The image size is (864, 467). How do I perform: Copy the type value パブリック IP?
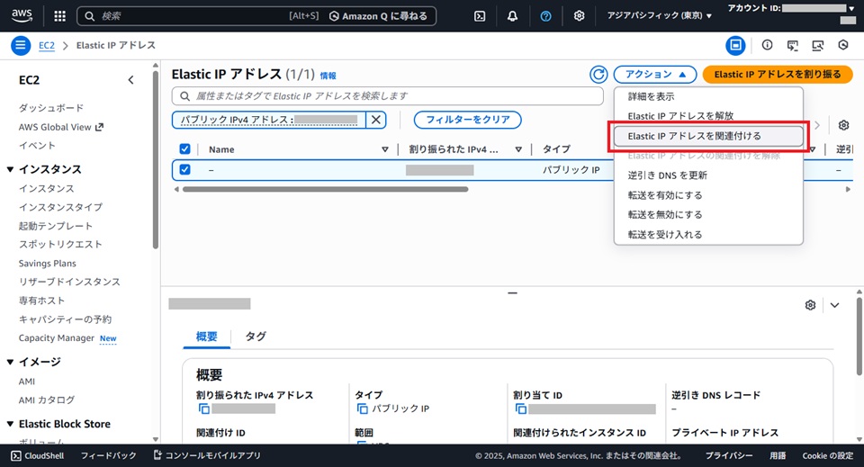(x=362, y=409)
